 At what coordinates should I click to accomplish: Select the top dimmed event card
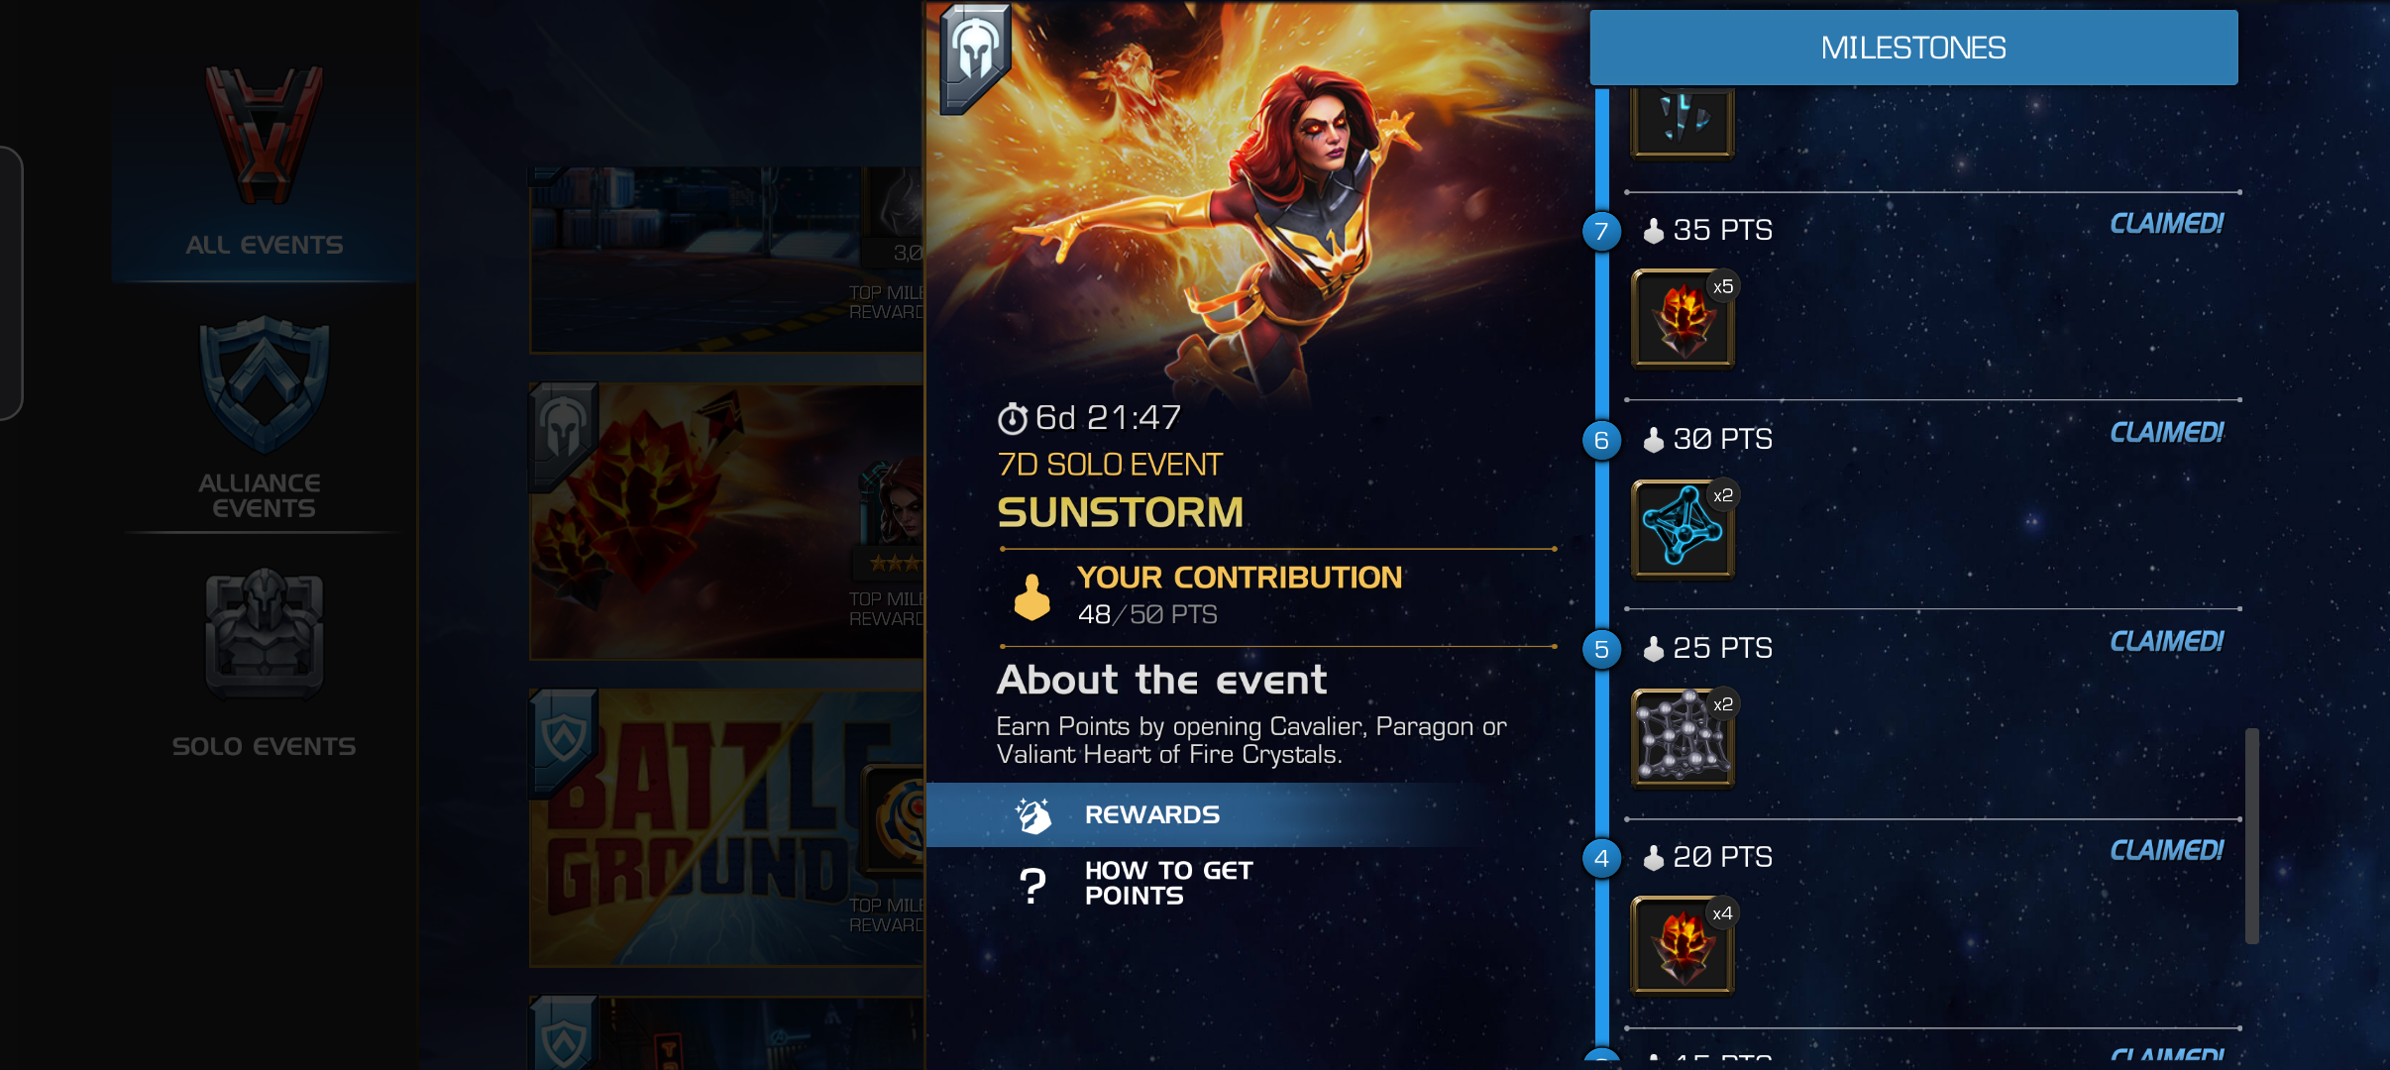(x=726, y=260)
